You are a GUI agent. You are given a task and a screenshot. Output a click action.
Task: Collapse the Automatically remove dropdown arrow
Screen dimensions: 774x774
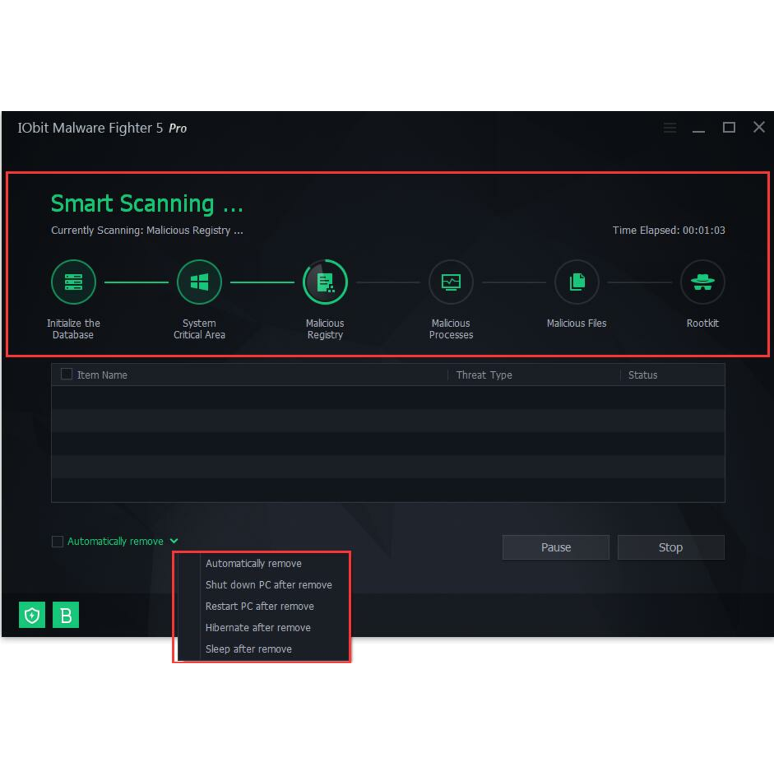point(174,541)
